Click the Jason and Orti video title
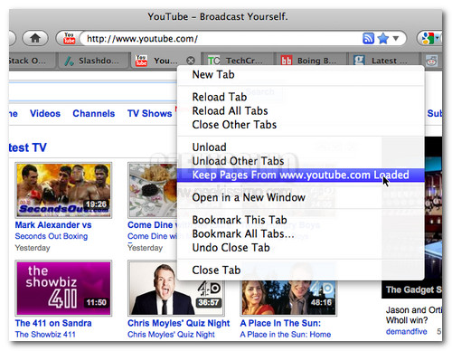 (x=414, y=315)
